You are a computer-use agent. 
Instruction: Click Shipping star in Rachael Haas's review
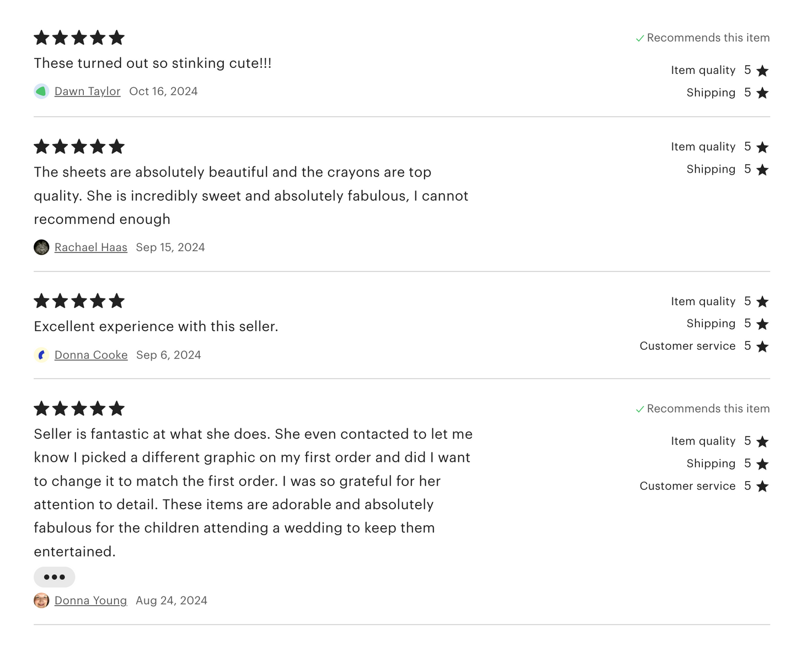pos(762,170)
